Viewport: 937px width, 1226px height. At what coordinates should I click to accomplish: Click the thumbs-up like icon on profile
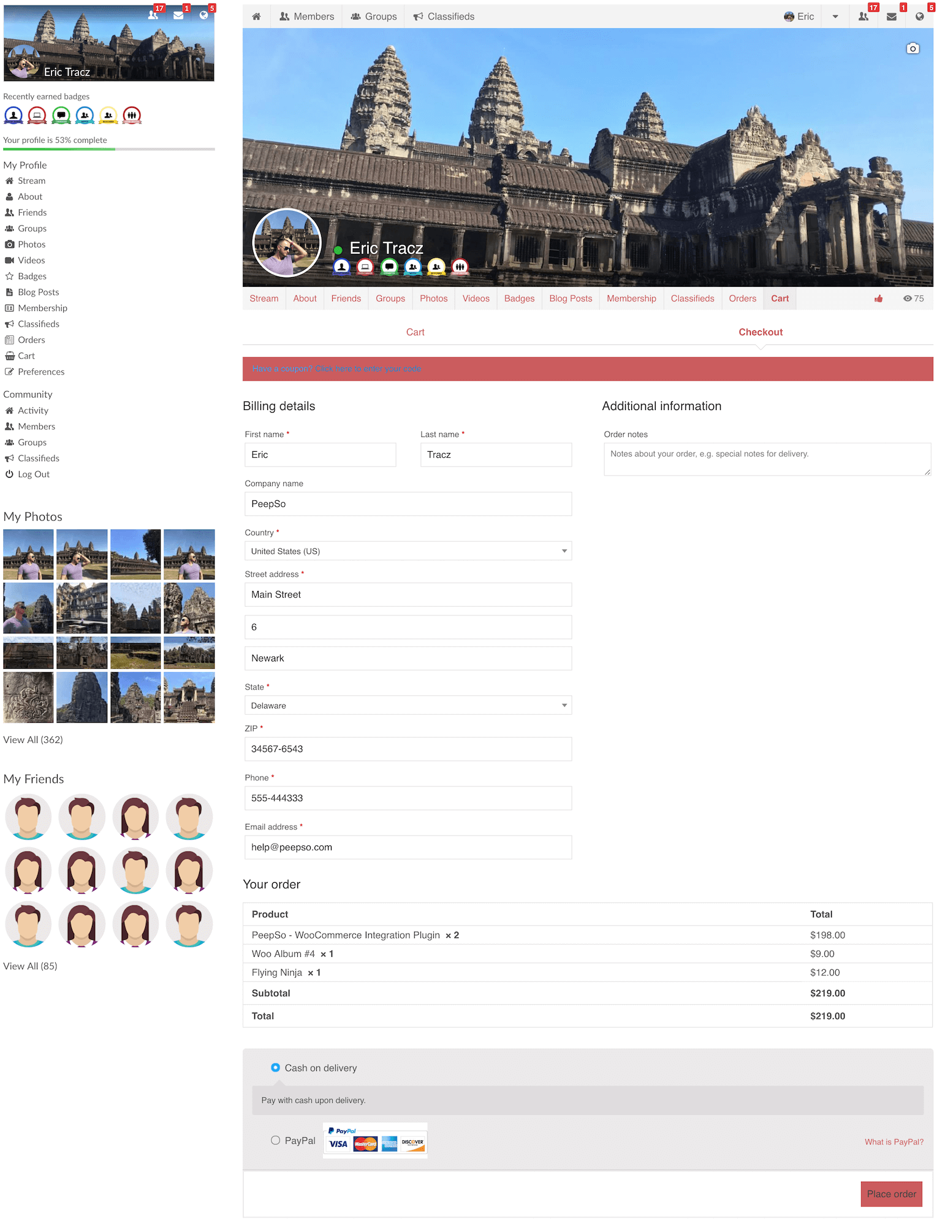click(878, 299)
